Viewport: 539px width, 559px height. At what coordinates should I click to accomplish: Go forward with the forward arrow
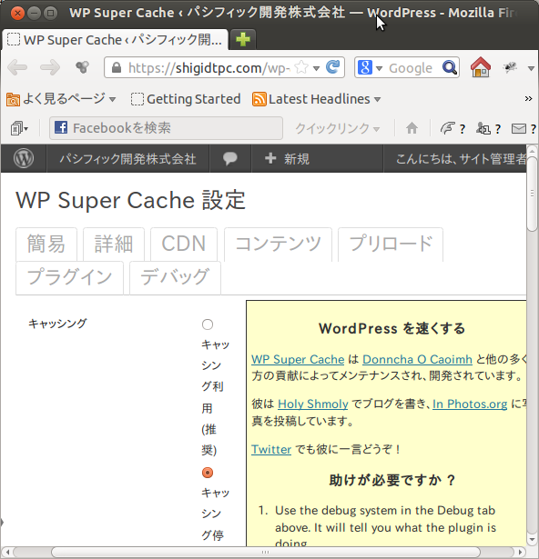[x=50, y=67]
